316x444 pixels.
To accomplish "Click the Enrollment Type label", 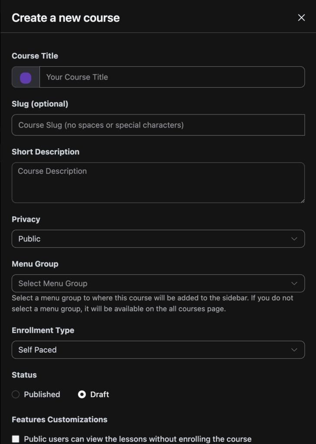I will click(43, 330).
